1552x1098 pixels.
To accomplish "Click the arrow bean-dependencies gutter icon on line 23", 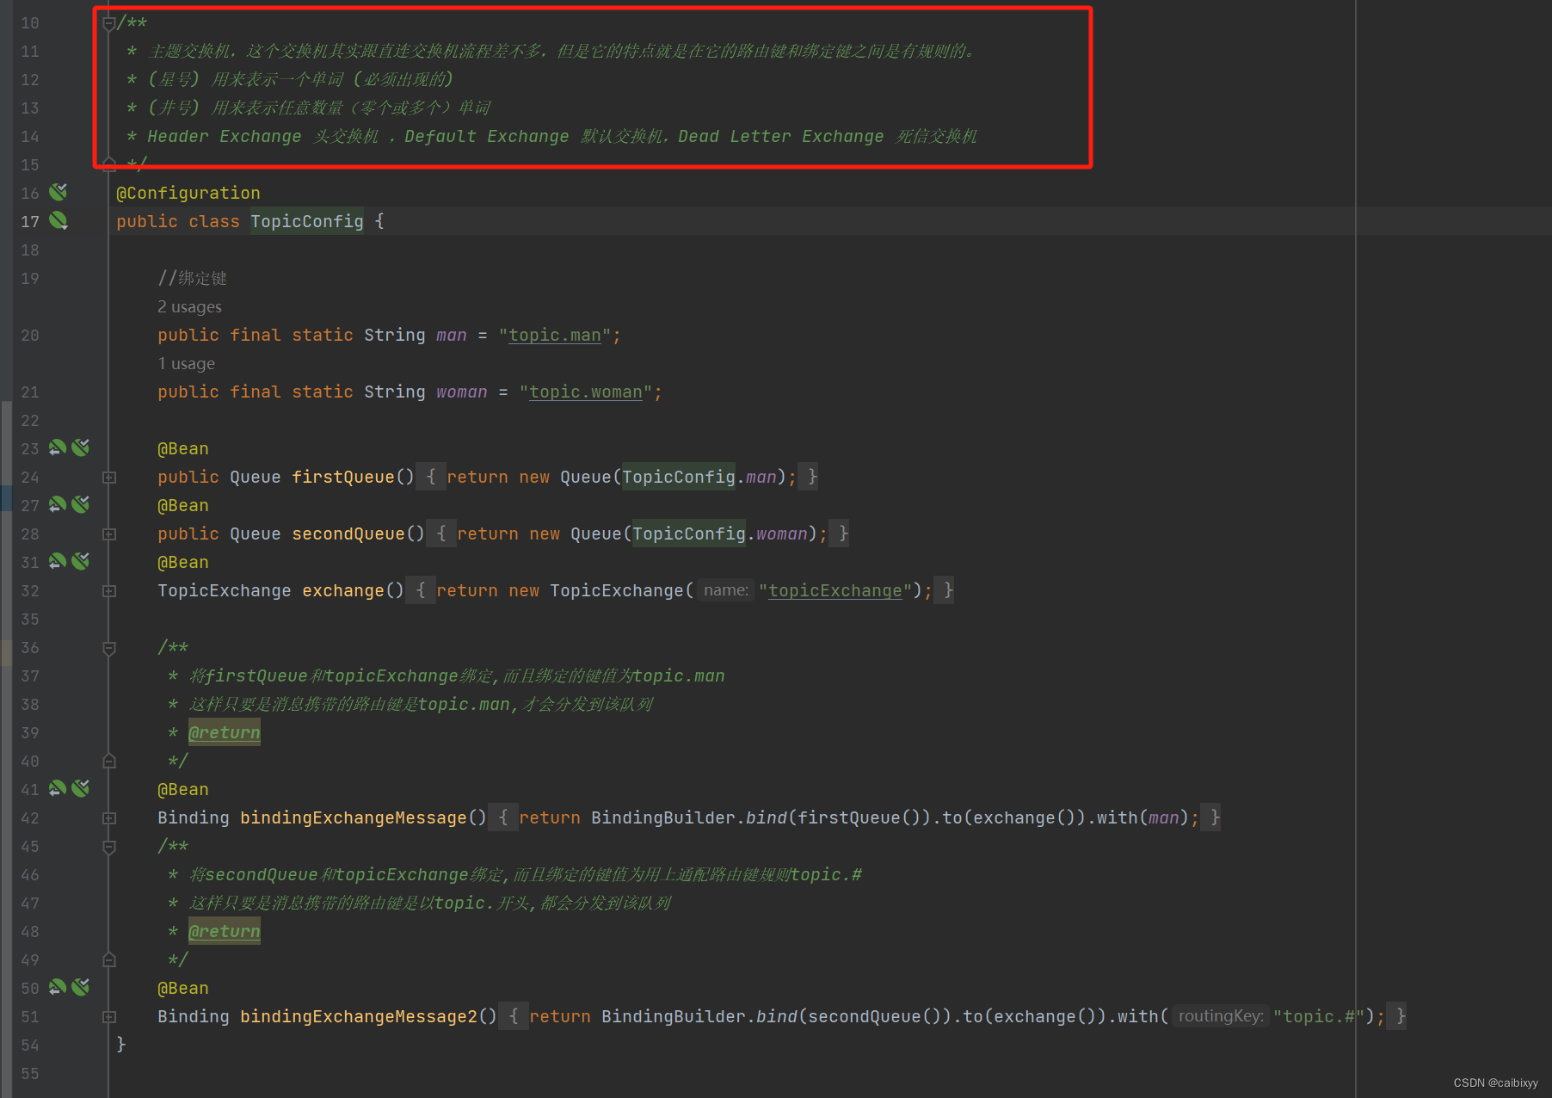I will tap(58, 447).
